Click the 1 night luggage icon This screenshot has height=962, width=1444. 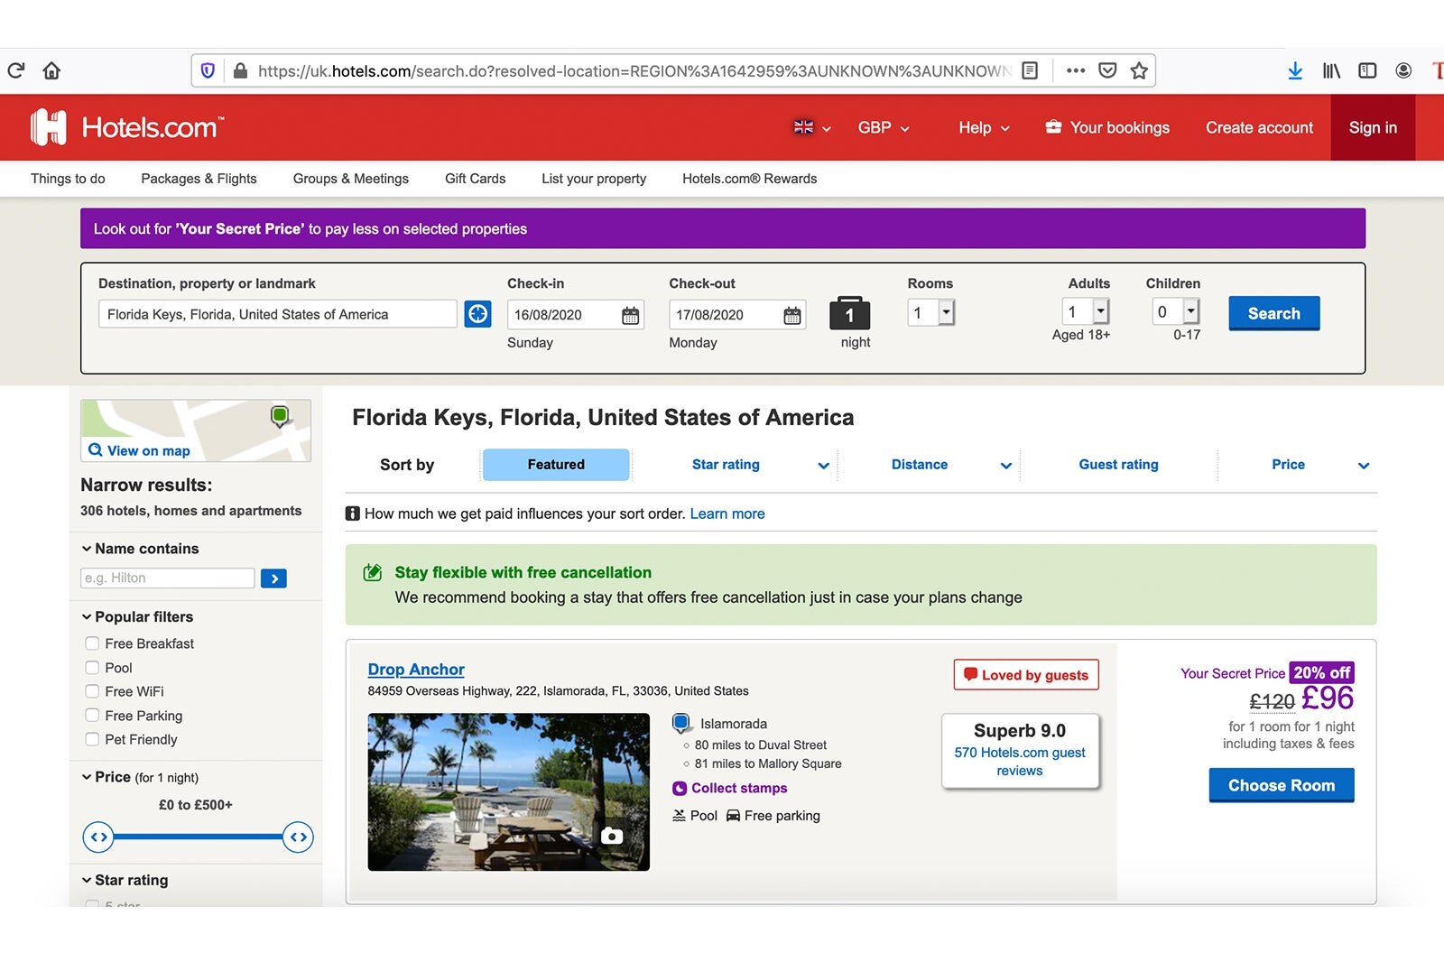pos(849,312)
